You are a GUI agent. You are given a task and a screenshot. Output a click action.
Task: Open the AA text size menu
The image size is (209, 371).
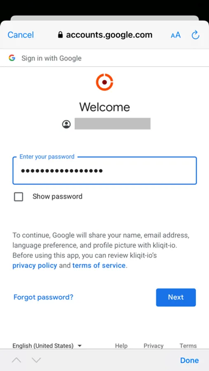pyautogui.click(x=176, y=35)
